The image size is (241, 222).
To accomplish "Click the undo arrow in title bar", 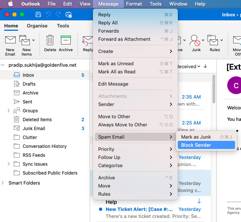I will tap(48, 15).
